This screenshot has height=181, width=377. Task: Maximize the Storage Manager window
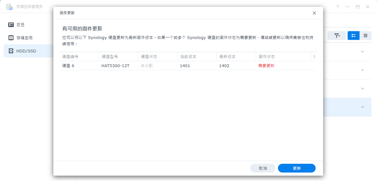(x=358, y=7)
